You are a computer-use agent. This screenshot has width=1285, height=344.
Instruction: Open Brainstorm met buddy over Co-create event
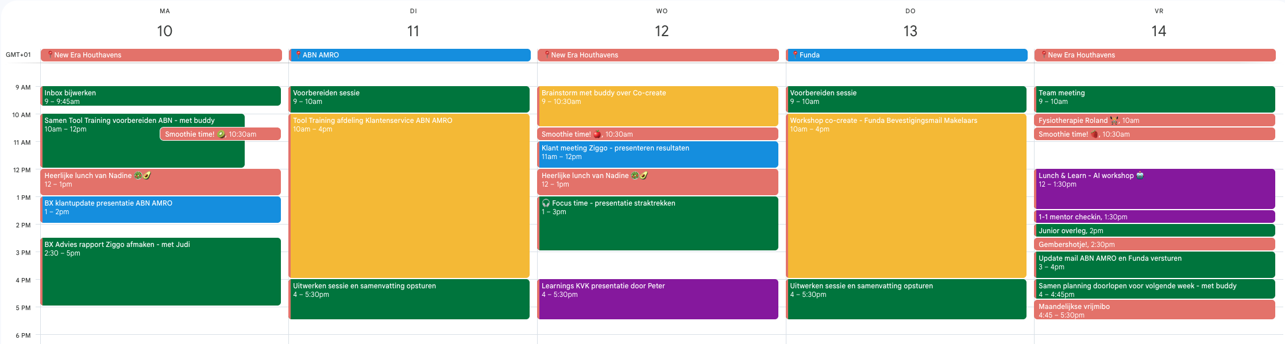click(x=658, y=106)
